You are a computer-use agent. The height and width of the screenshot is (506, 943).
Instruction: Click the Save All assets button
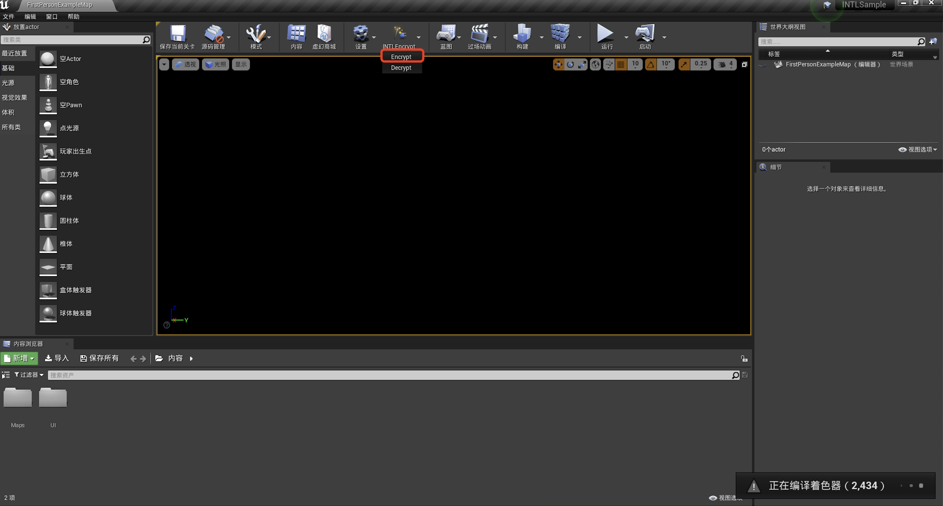tap(99, 358)
